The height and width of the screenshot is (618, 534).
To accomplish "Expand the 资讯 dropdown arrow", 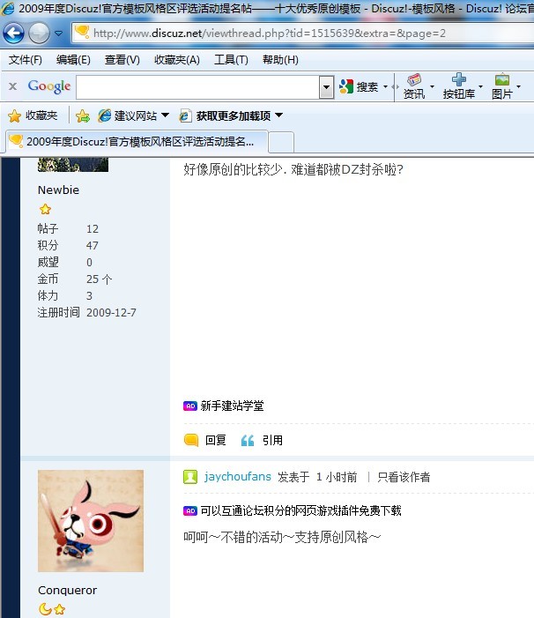I will 432,86.
